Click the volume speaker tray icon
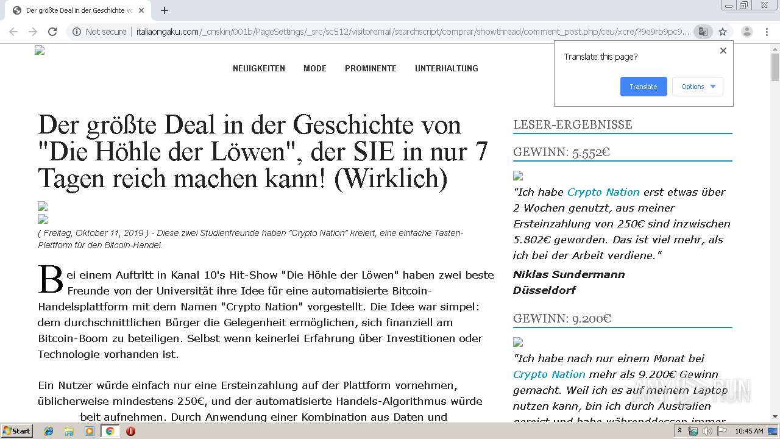 coord(707,431)
